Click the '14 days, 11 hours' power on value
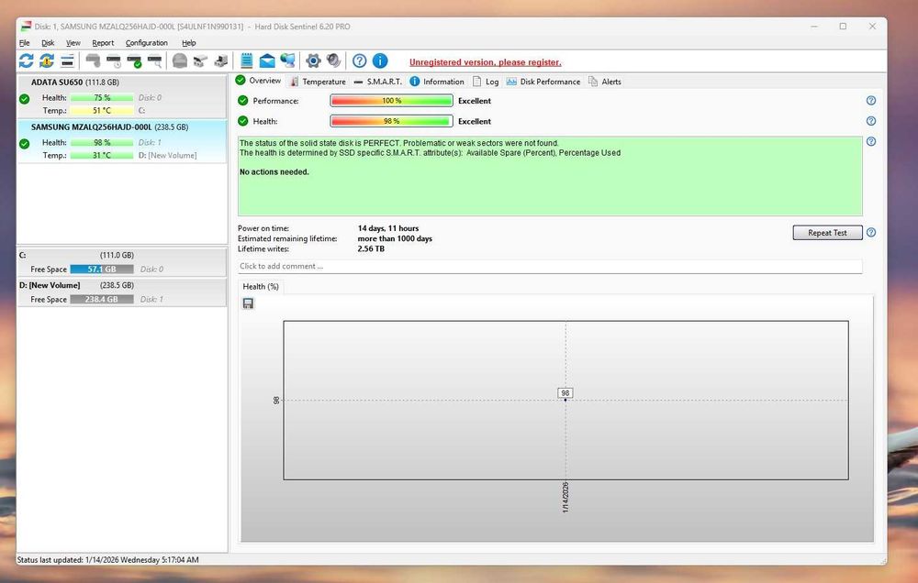This screenshot has height=583, width=918. point(388,228)
